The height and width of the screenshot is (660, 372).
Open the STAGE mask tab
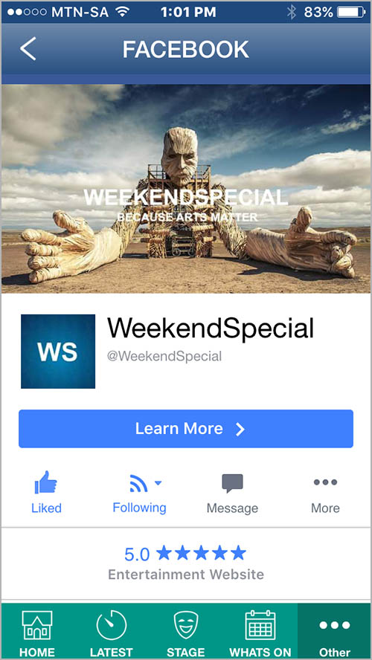point(186,631)
